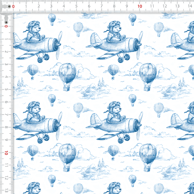
Task: Click the red 0 on the top ruler
Action: (x=13, y=6)
